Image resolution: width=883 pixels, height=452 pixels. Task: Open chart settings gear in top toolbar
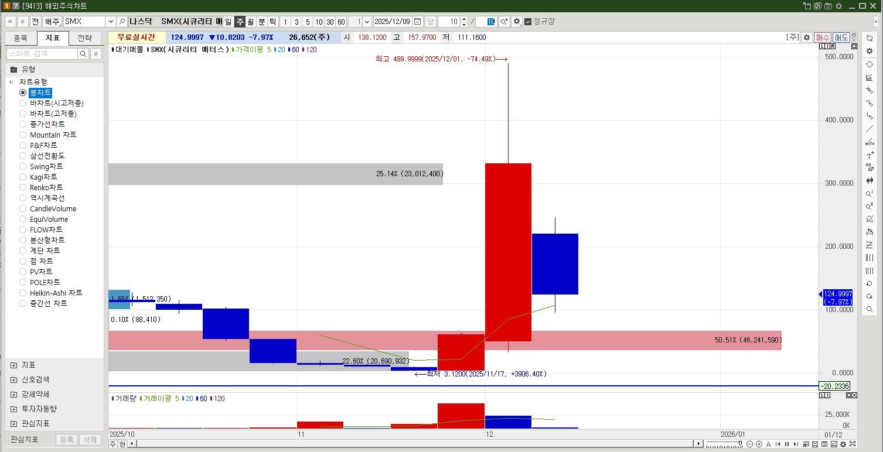click(x=516, y=22)
